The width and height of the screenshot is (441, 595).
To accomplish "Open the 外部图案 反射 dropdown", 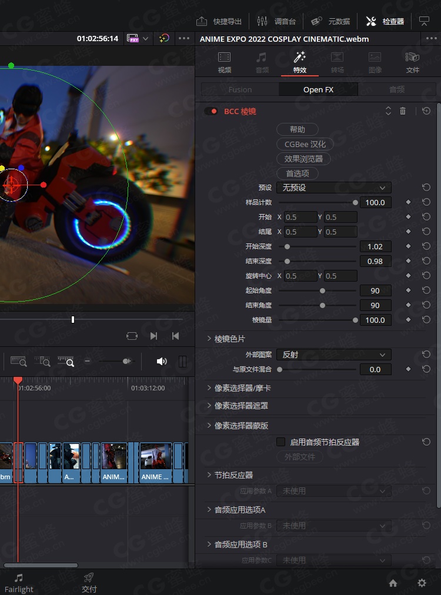I will tap(334, 355).
